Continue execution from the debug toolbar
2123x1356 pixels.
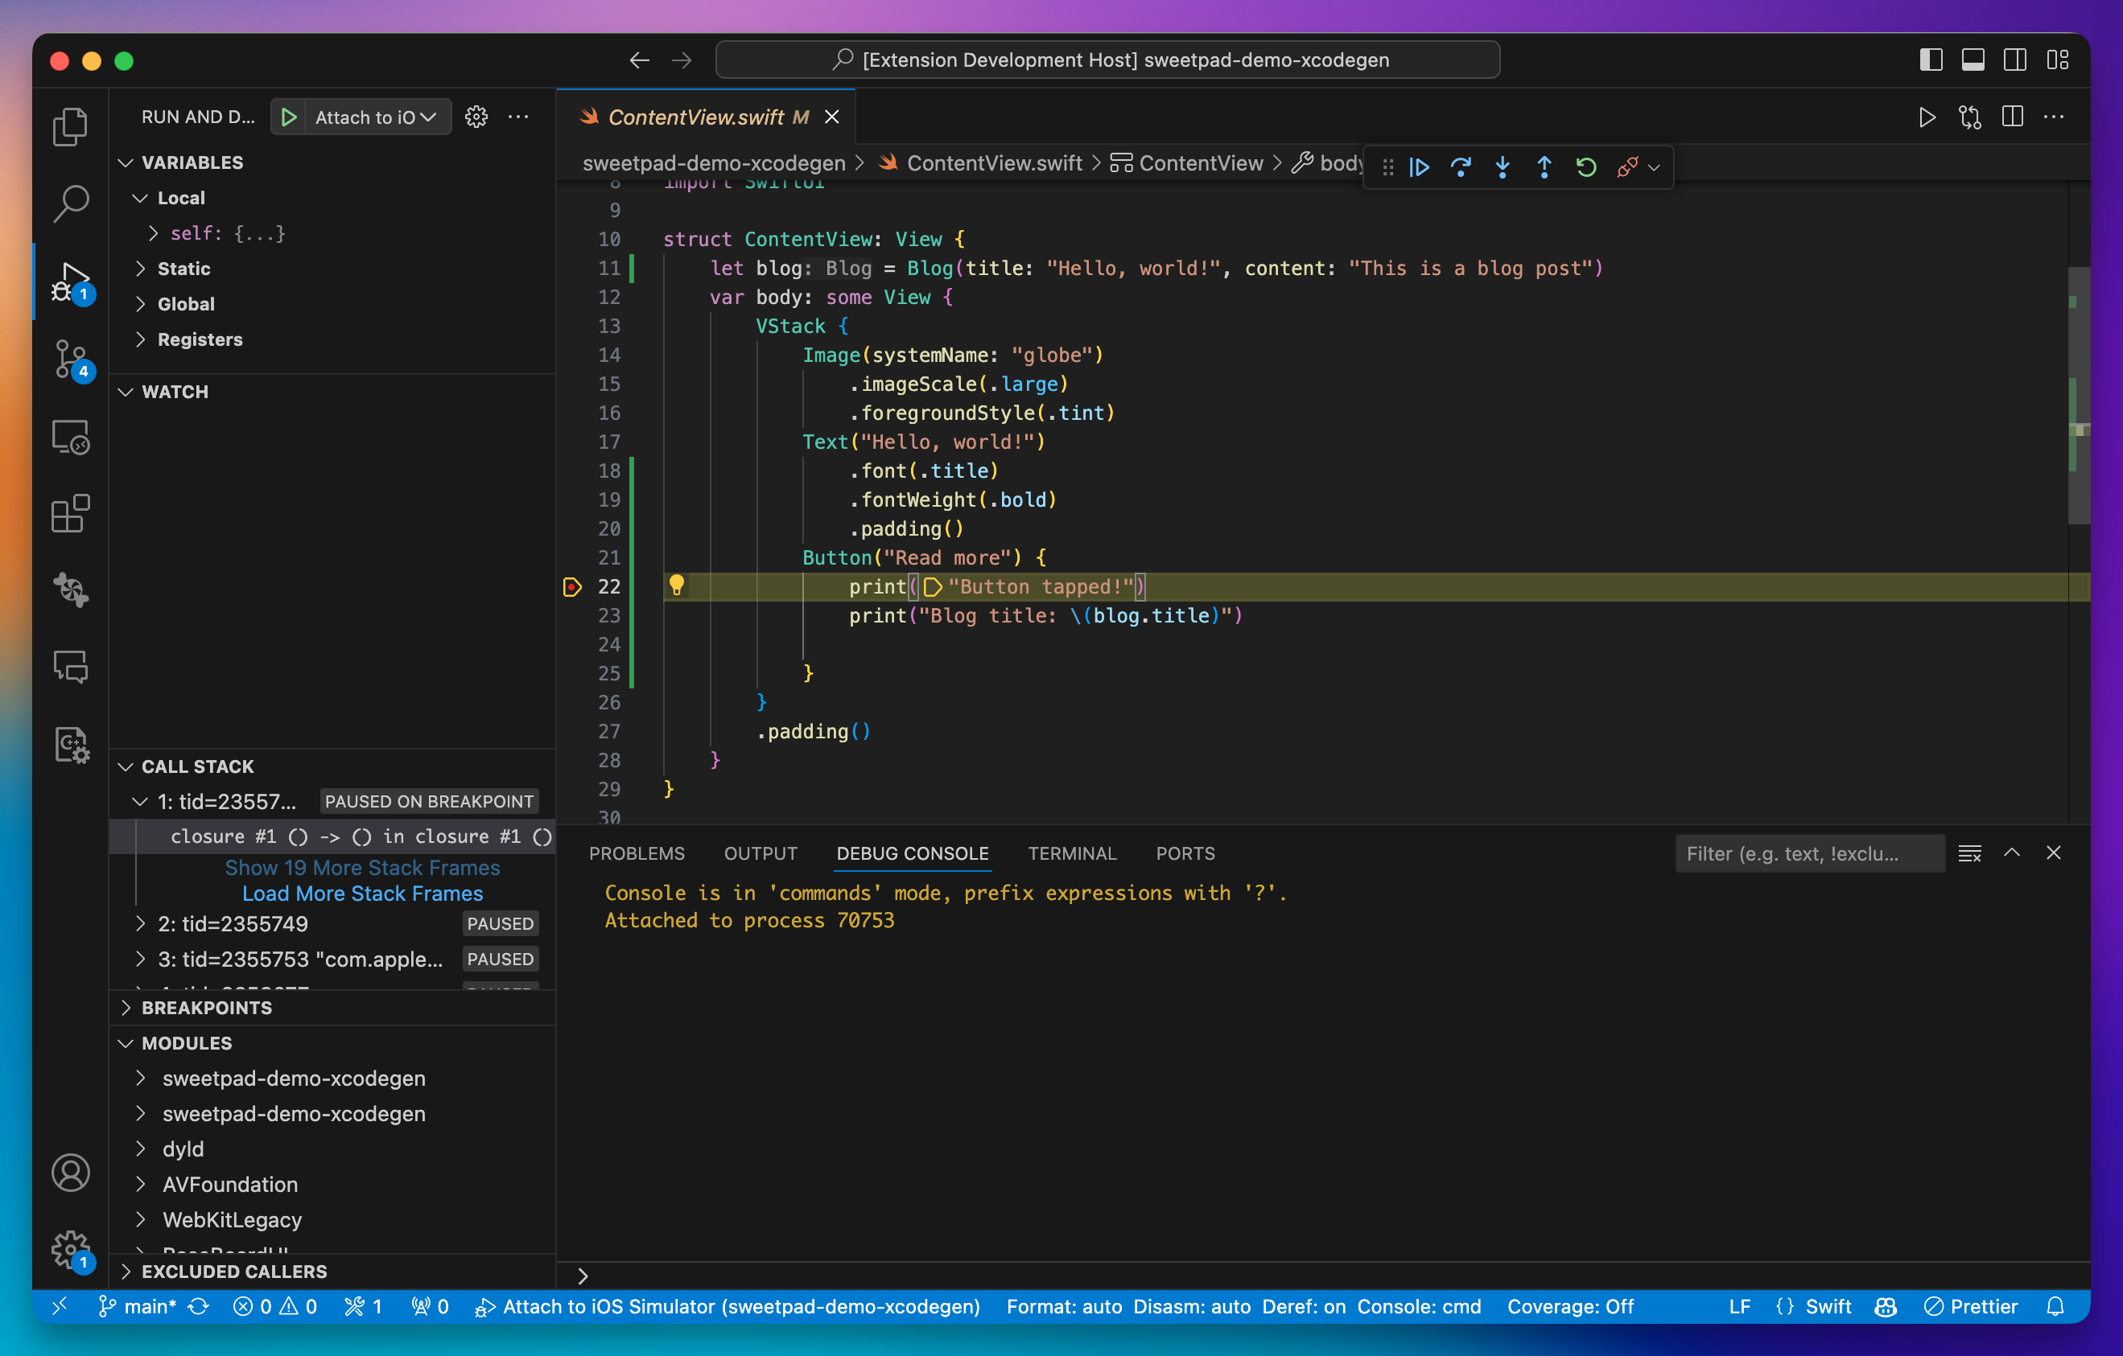[1420, 167]
